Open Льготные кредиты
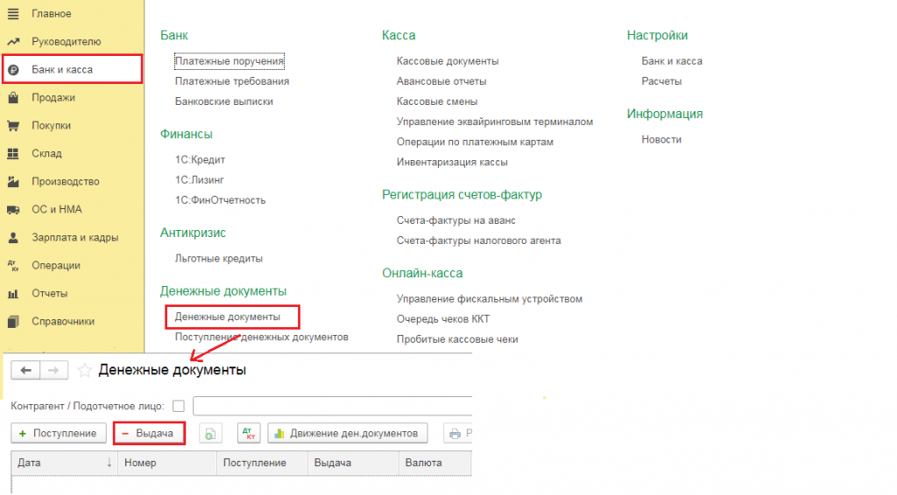This screenshot has width=897, height=495. tap(218, 259)
